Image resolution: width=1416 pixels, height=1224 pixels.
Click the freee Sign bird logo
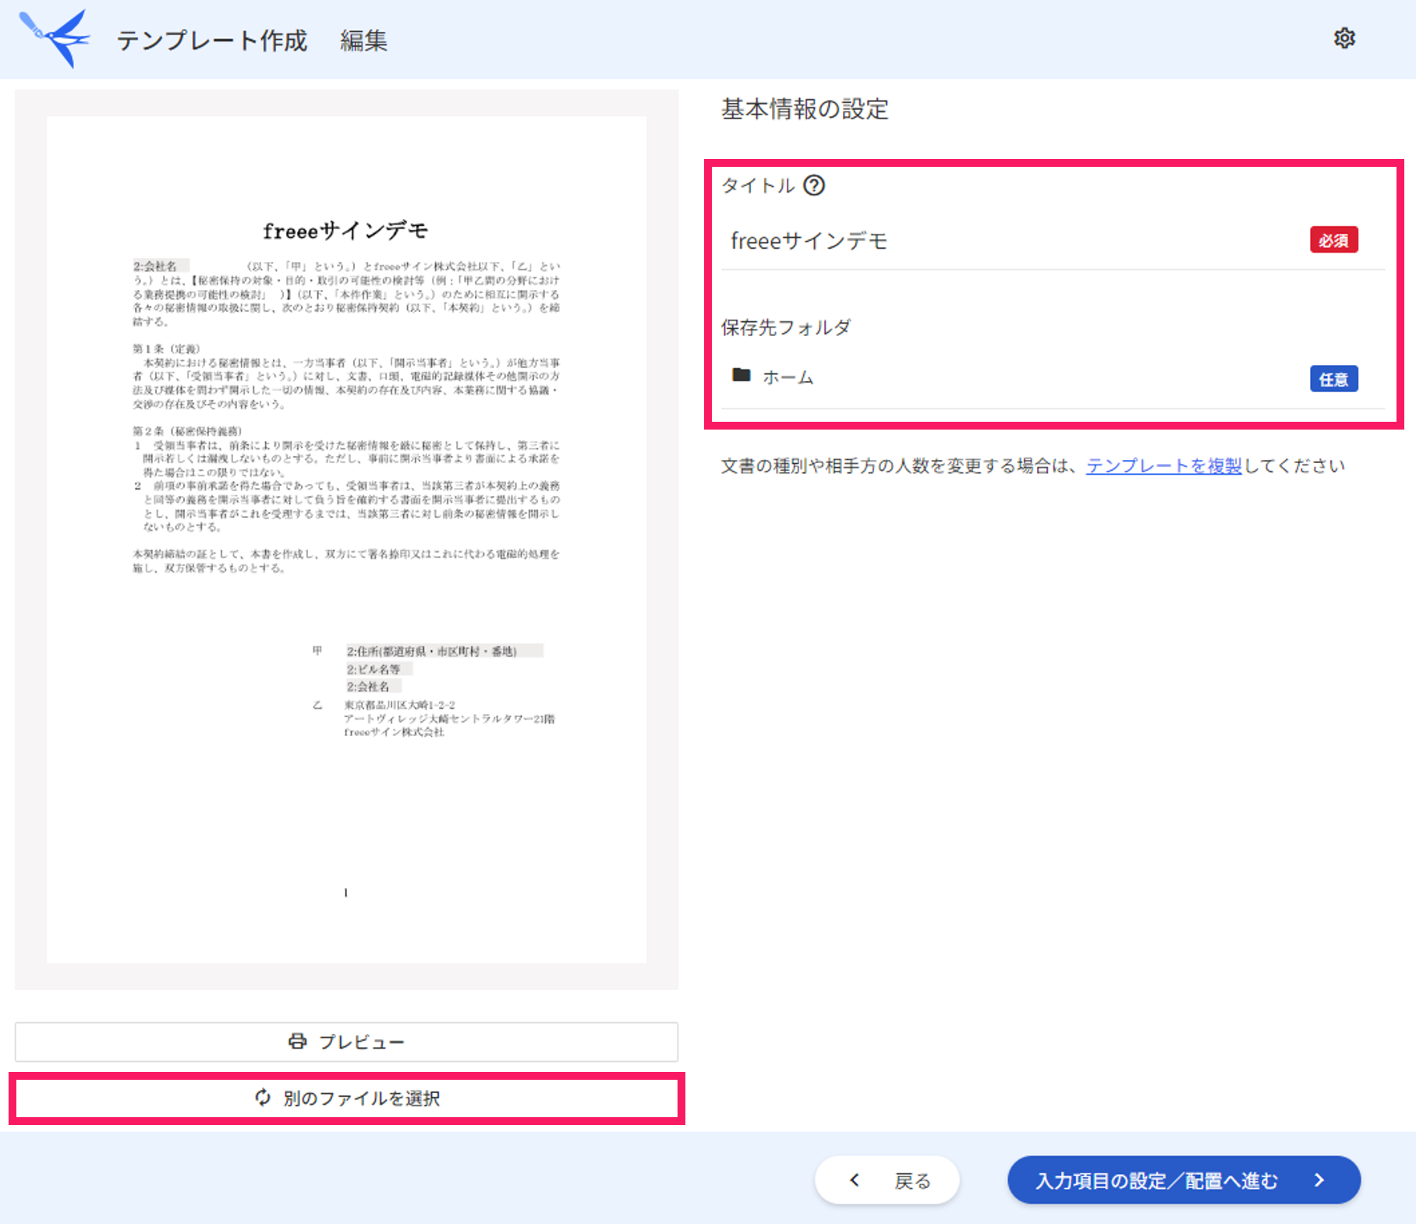coord(55,39)
